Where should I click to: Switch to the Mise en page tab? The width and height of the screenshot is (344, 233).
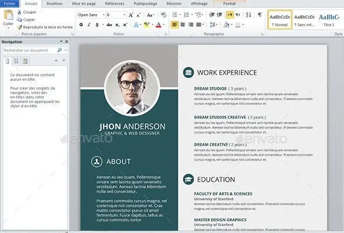coord(84,3)
